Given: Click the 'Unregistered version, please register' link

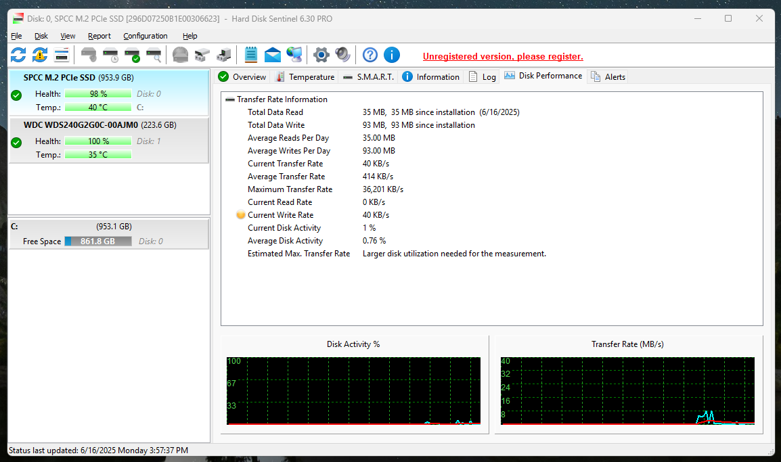Looking at the screenshot, I should [x=503, y=57].
